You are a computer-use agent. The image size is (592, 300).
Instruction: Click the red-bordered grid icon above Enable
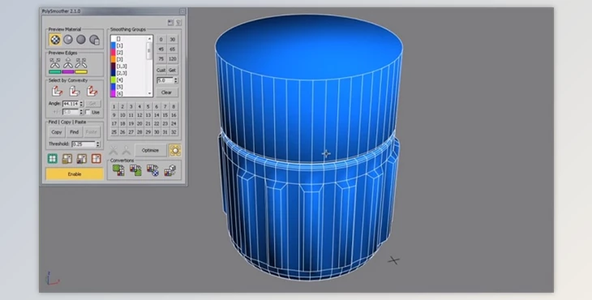(97, 158)
